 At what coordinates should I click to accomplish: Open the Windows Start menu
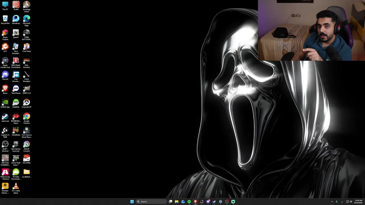[x=132, y=202]
